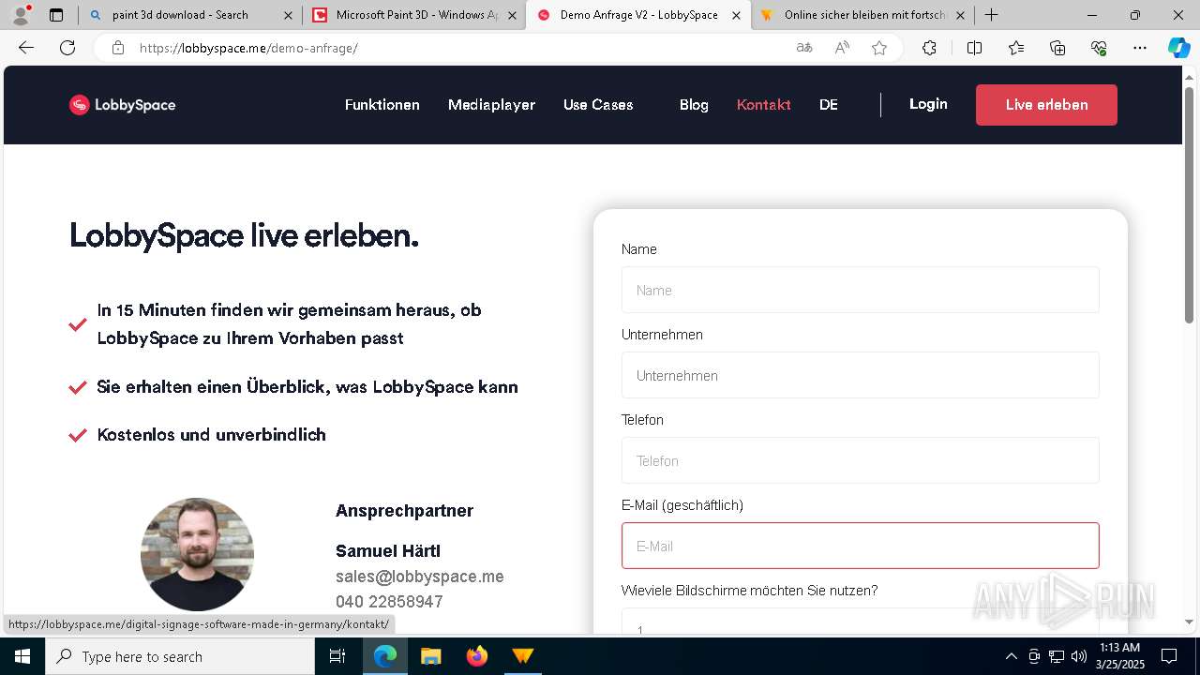
Task: Open the collections icon
Action: 1057,48
